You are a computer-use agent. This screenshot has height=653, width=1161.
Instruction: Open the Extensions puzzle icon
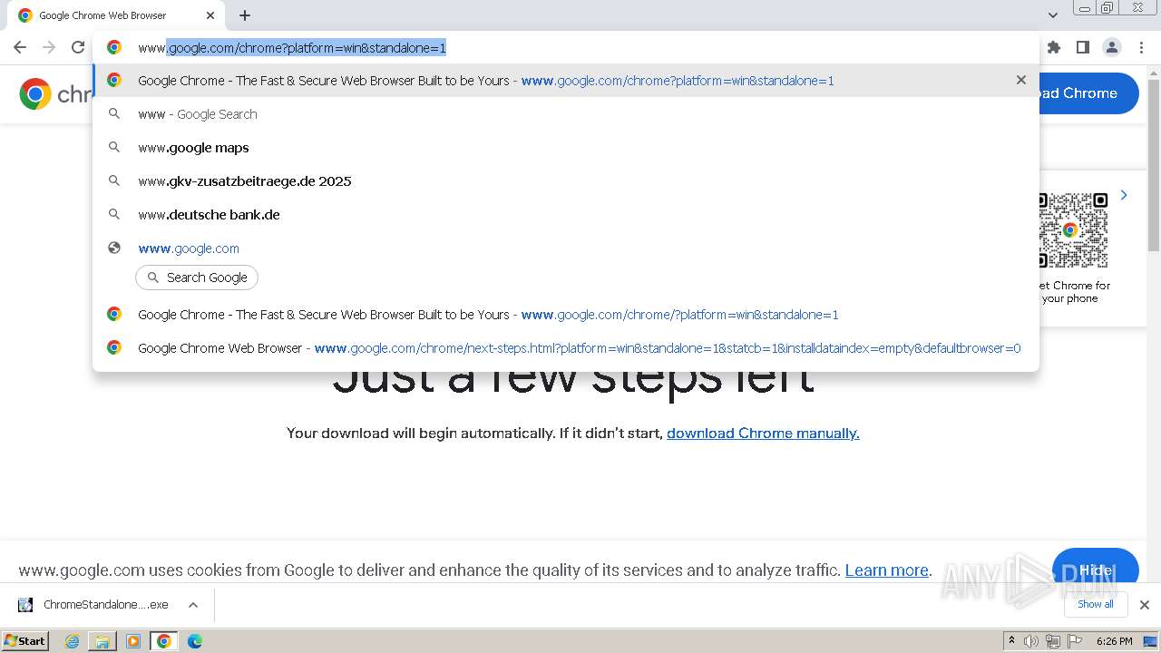1054,47
